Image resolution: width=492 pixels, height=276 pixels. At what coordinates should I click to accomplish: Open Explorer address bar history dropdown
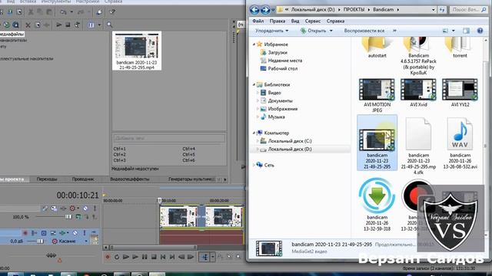tap(434, 10)
